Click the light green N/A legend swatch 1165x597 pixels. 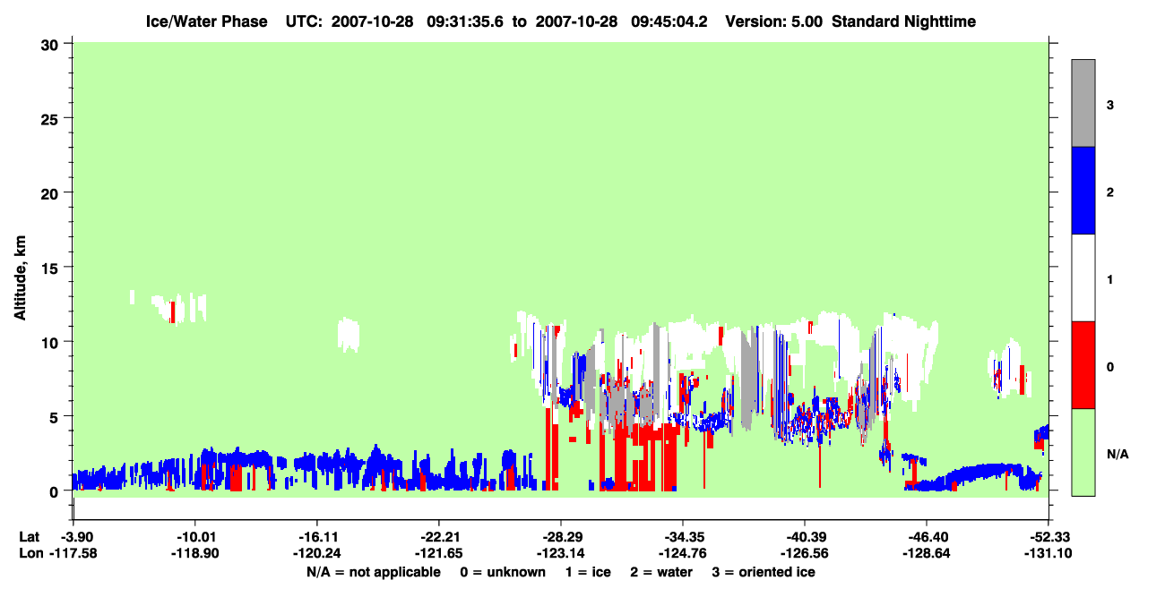pyautogui.click(x=1083, y=452)
